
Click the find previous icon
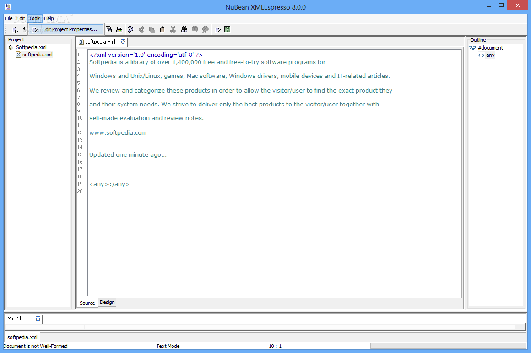pos(195,29)
